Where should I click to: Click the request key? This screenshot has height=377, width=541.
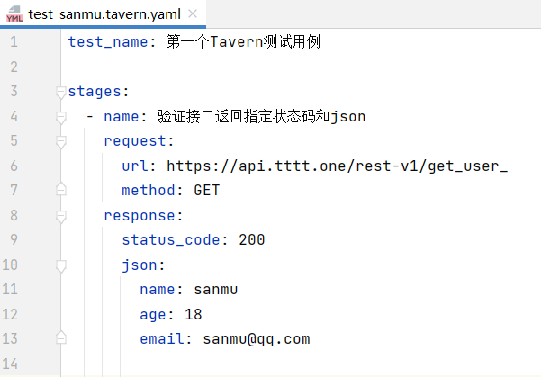[x=135, y=141]
